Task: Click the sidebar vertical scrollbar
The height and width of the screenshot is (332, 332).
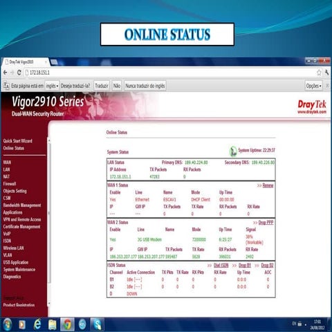Action: [48, 221]
